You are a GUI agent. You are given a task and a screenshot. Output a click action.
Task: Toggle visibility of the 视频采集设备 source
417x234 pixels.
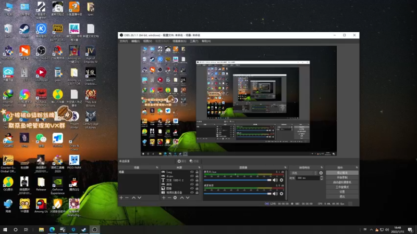tap(192, 192)
